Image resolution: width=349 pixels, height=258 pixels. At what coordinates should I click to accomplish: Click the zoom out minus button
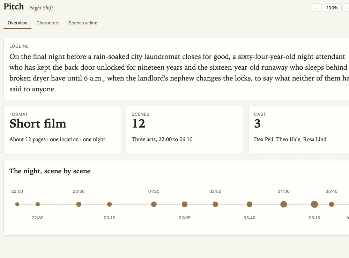[x=316, y=8]
